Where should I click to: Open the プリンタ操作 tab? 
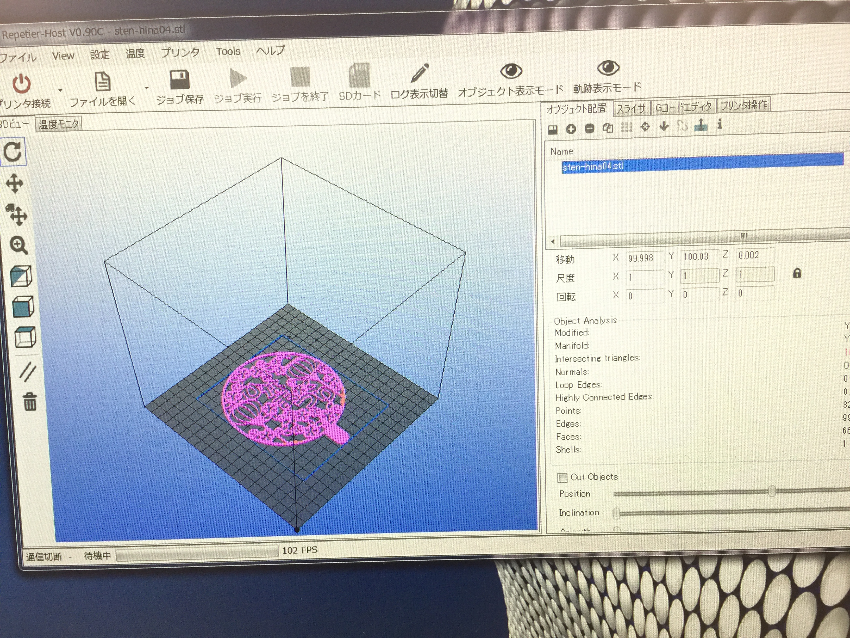click(743, 105)
